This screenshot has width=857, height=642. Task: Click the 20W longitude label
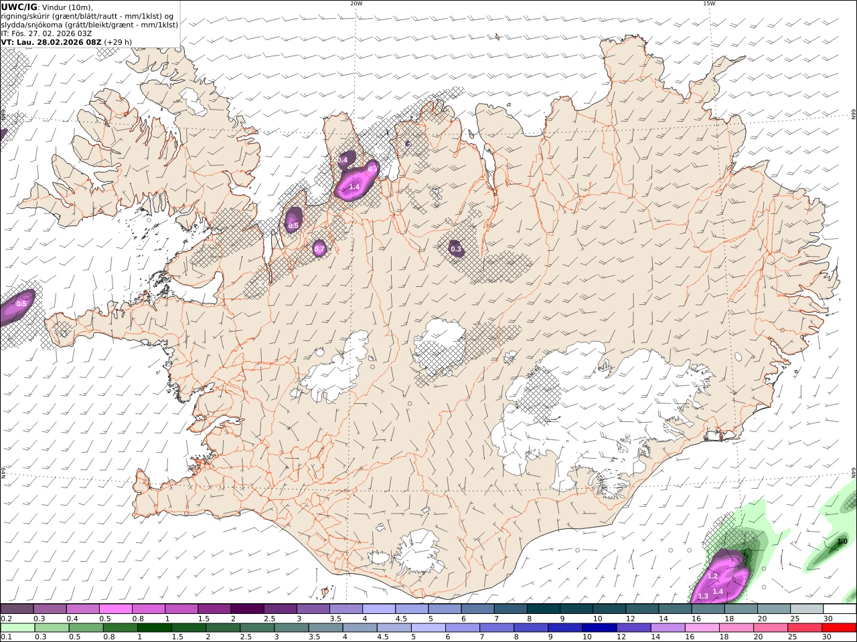point(356,3)
